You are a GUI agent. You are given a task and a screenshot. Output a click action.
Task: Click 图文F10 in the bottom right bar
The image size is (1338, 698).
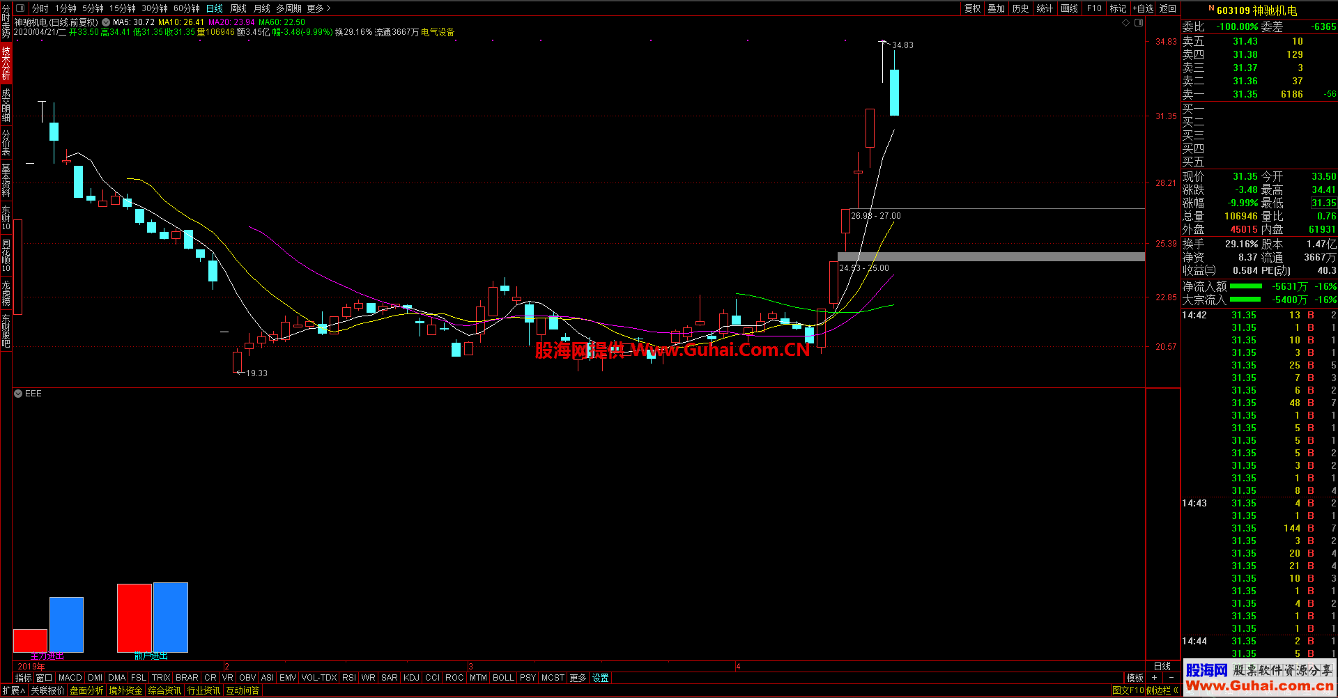pos(1128,690)
